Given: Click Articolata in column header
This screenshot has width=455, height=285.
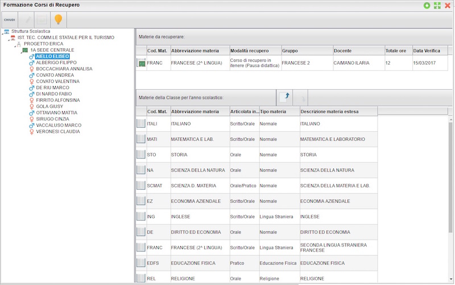Looking at the screenshot, I should (x=245, y=111).
